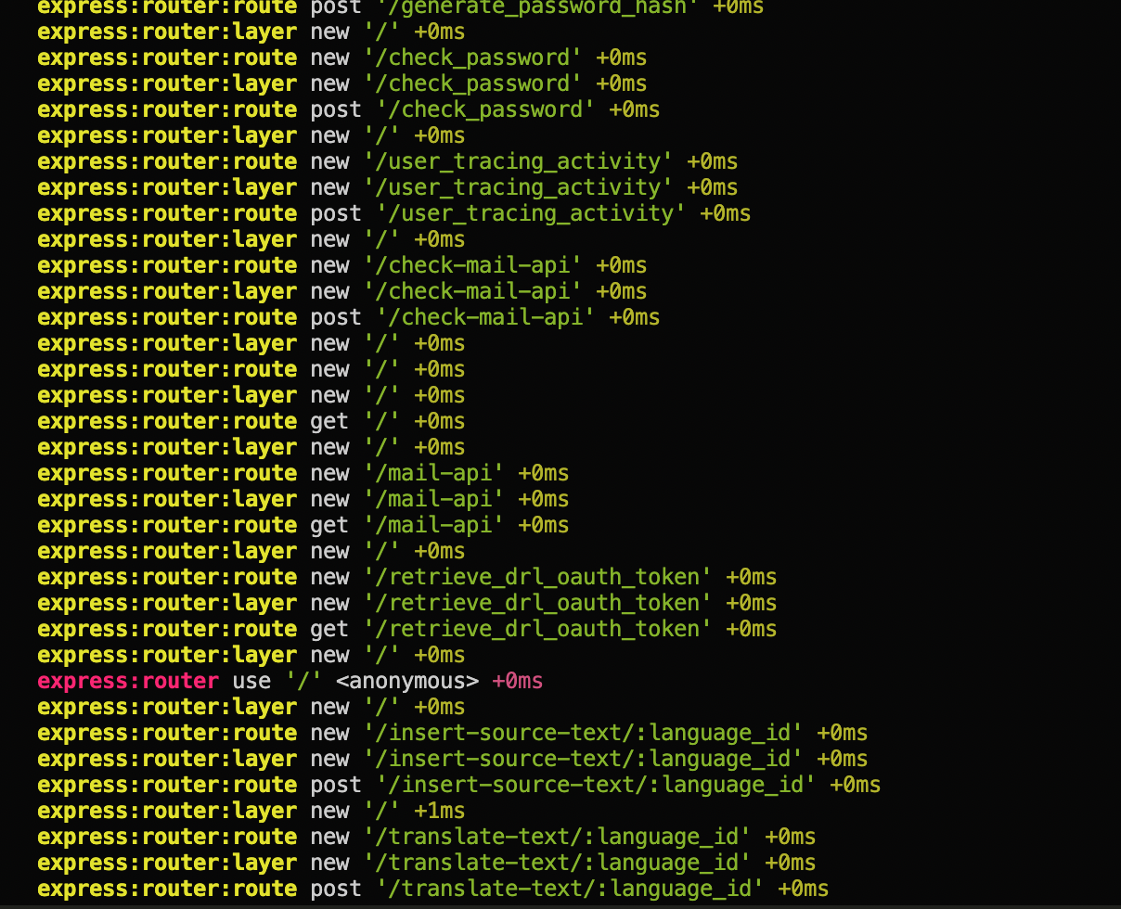This screenshot has width=1121, height=909.
Task: Click the 'get' word in route get '/' line
Action: 329,421
